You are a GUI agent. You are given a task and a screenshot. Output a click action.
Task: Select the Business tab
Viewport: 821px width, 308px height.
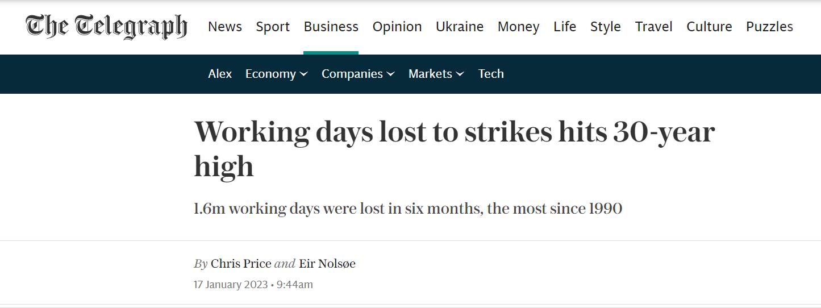[x=331, y=27]
